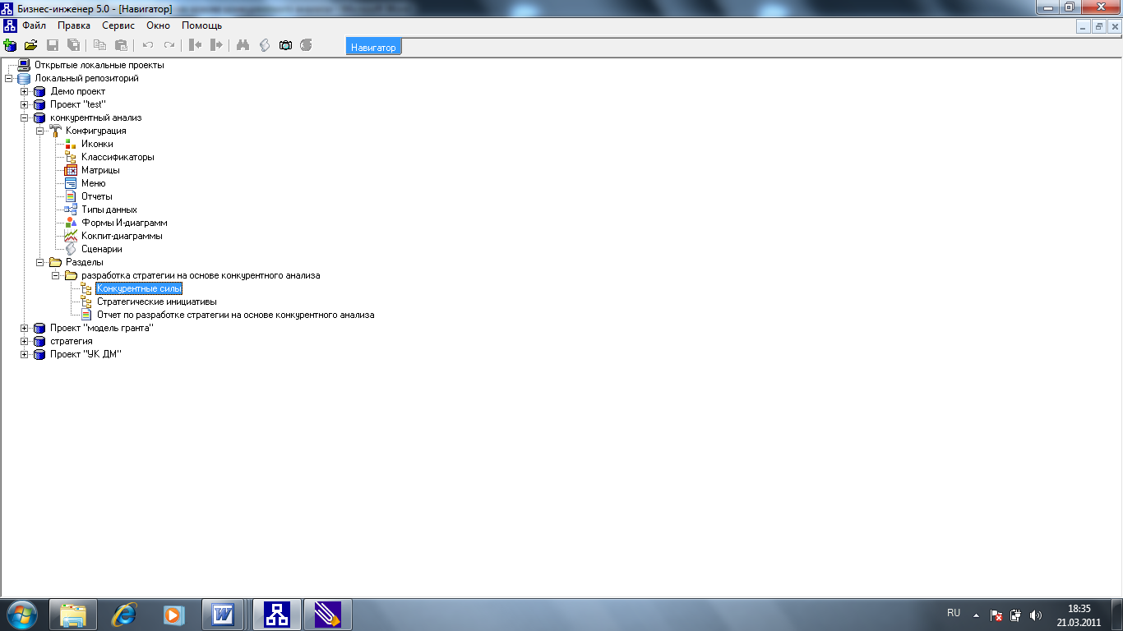Select the Отчет по разработке стратегии item

click(x=236, y=315)
